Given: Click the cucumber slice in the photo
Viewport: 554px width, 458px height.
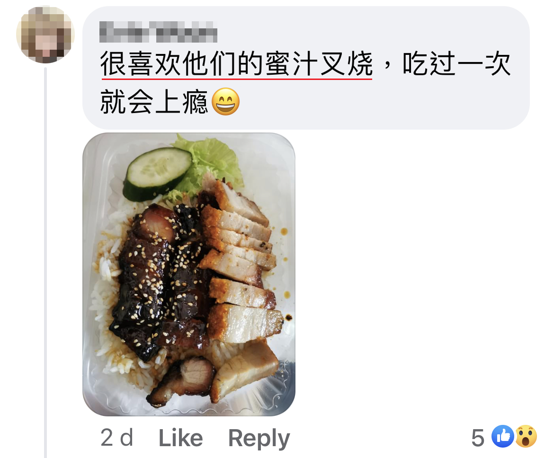Looking at the screenshot, I should point(157,174).
